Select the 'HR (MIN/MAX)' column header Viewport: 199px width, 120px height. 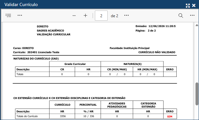point(147,69)
